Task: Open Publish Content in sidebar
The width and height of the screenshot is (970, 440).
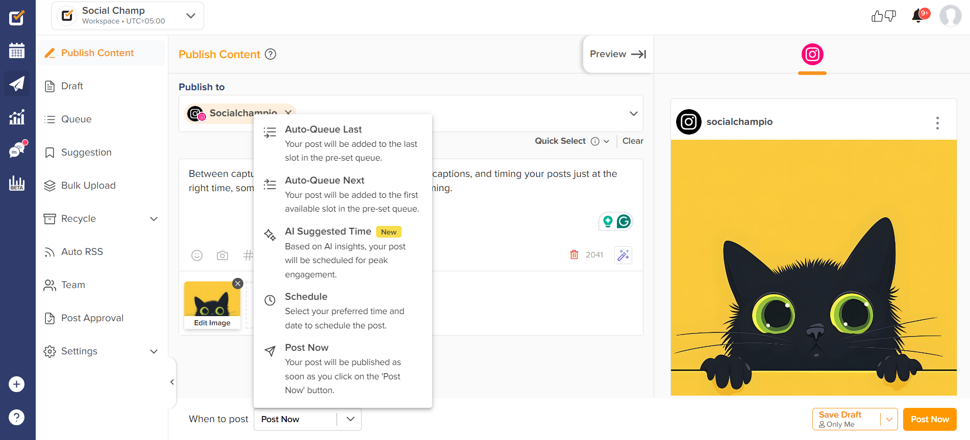Action: [101, 53]
